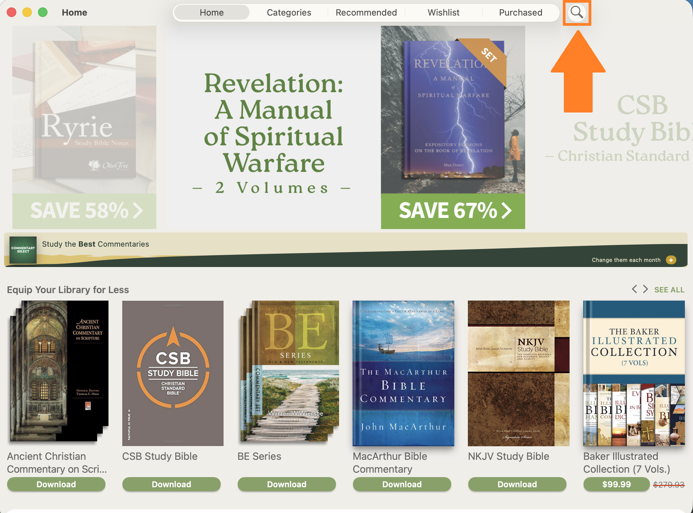Screen dimensions: 693x513
Task: Click the Revelation: A Manual of Spiritual Warfare headline
Action: tap(273, 123)
